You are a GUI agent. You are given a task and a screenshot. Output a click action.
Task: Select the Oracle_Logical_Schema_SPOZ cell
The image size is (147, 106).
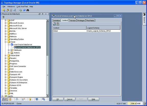pyautogui.click(x=103, y=31)
